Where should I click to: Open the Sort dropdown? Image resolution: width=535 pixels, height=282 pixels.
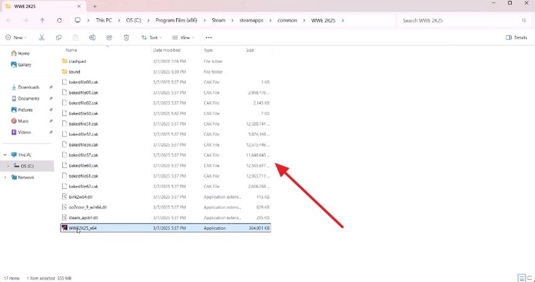coord(152,38)
